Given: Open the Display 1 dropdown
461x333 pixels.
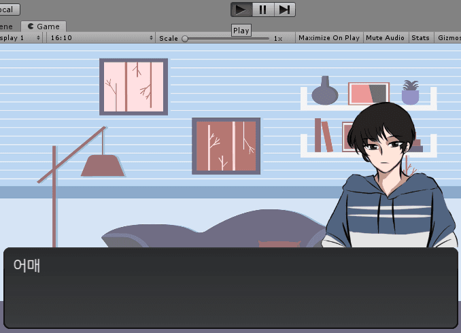Looking at the screenshot, I should click(x=20, y=38).
